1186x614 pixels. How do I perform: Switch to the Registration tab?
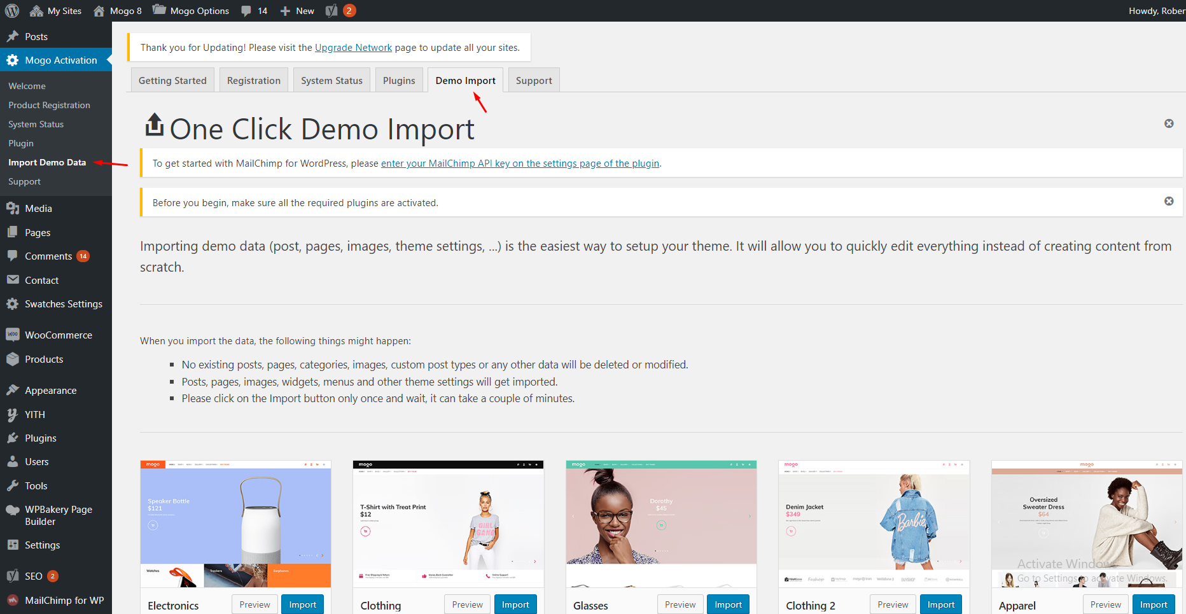pyautogui.click(x=254, y=80)
